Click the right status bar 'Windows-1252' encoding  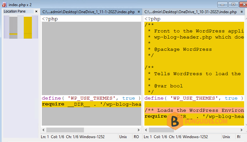click(195, 137)
